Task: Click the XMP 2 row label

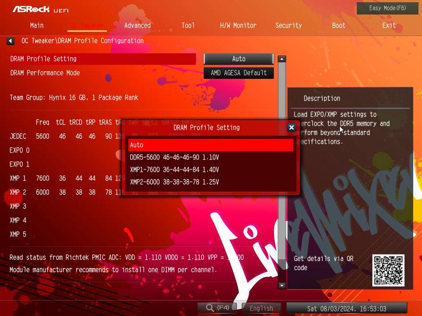Action: pyautogui.click(x=18, y=192)
